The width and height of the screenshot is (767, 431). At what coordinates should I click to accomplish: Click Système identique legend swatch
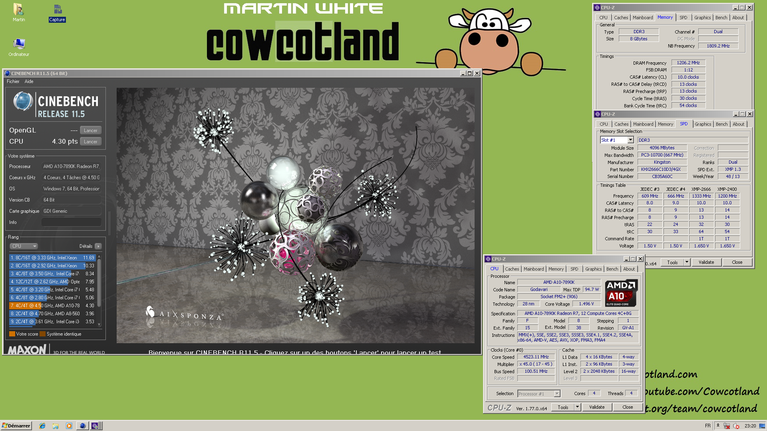43,334
